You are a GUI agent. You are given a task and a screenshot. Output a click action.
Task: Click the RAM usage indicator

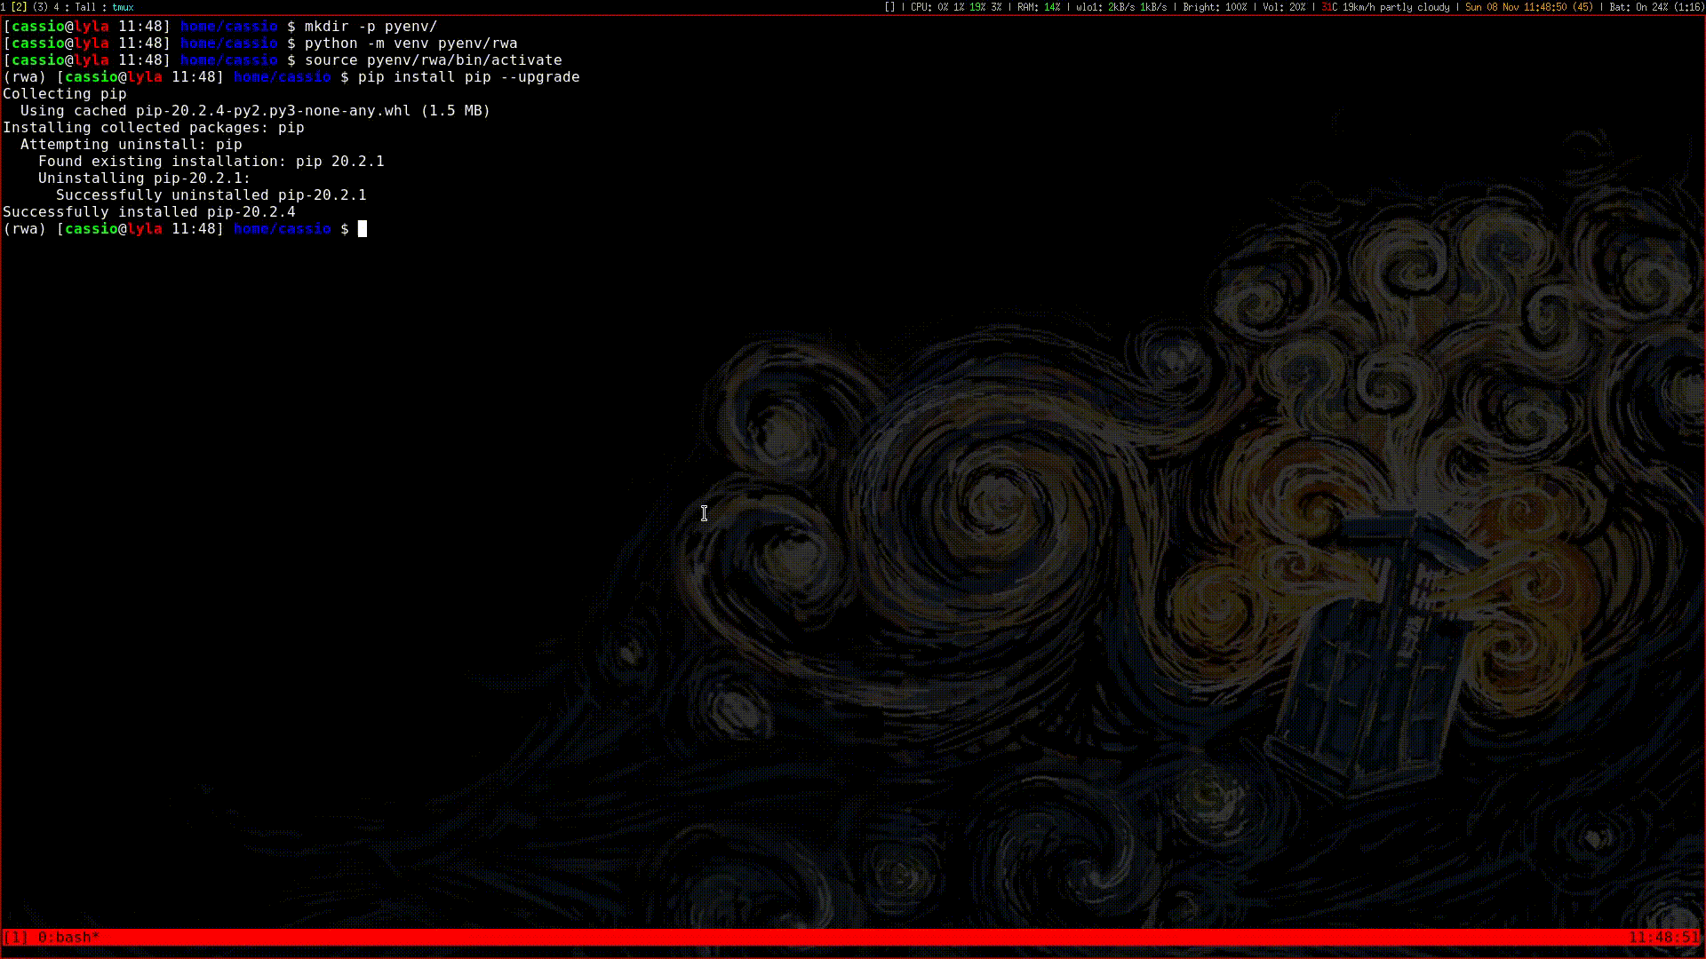point(1039,7)
